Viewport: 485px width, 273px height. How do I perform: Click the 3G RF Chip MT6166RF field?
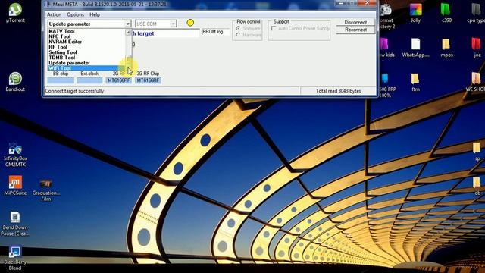tap(148, 80)
